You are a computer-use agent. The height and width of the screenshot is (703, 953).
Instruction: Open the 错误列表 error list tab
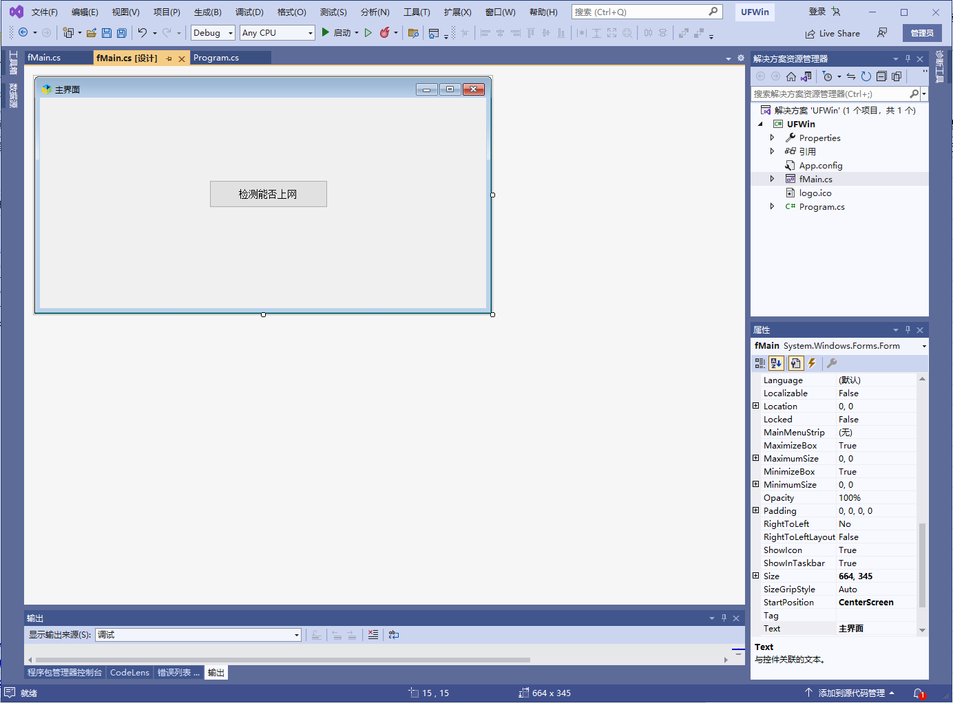pyautogui.click(x=178, y=673)
